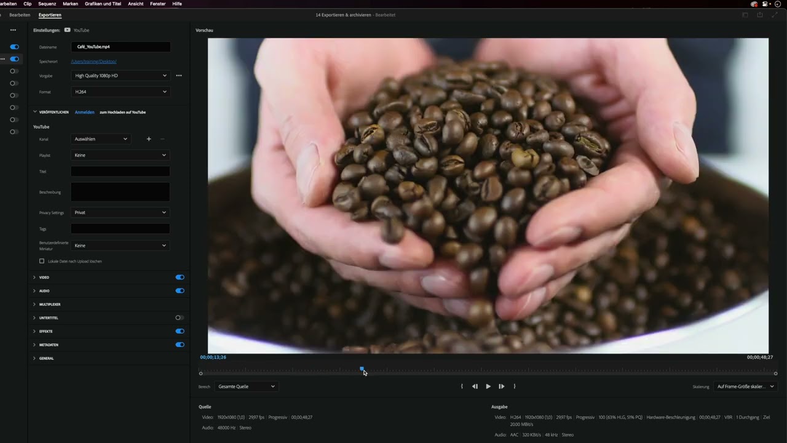Image resolution: width=787 pixels, height=443 pixels.
Task: Check Lokale Datei nach Upload löschen
Action: point(41,261)
